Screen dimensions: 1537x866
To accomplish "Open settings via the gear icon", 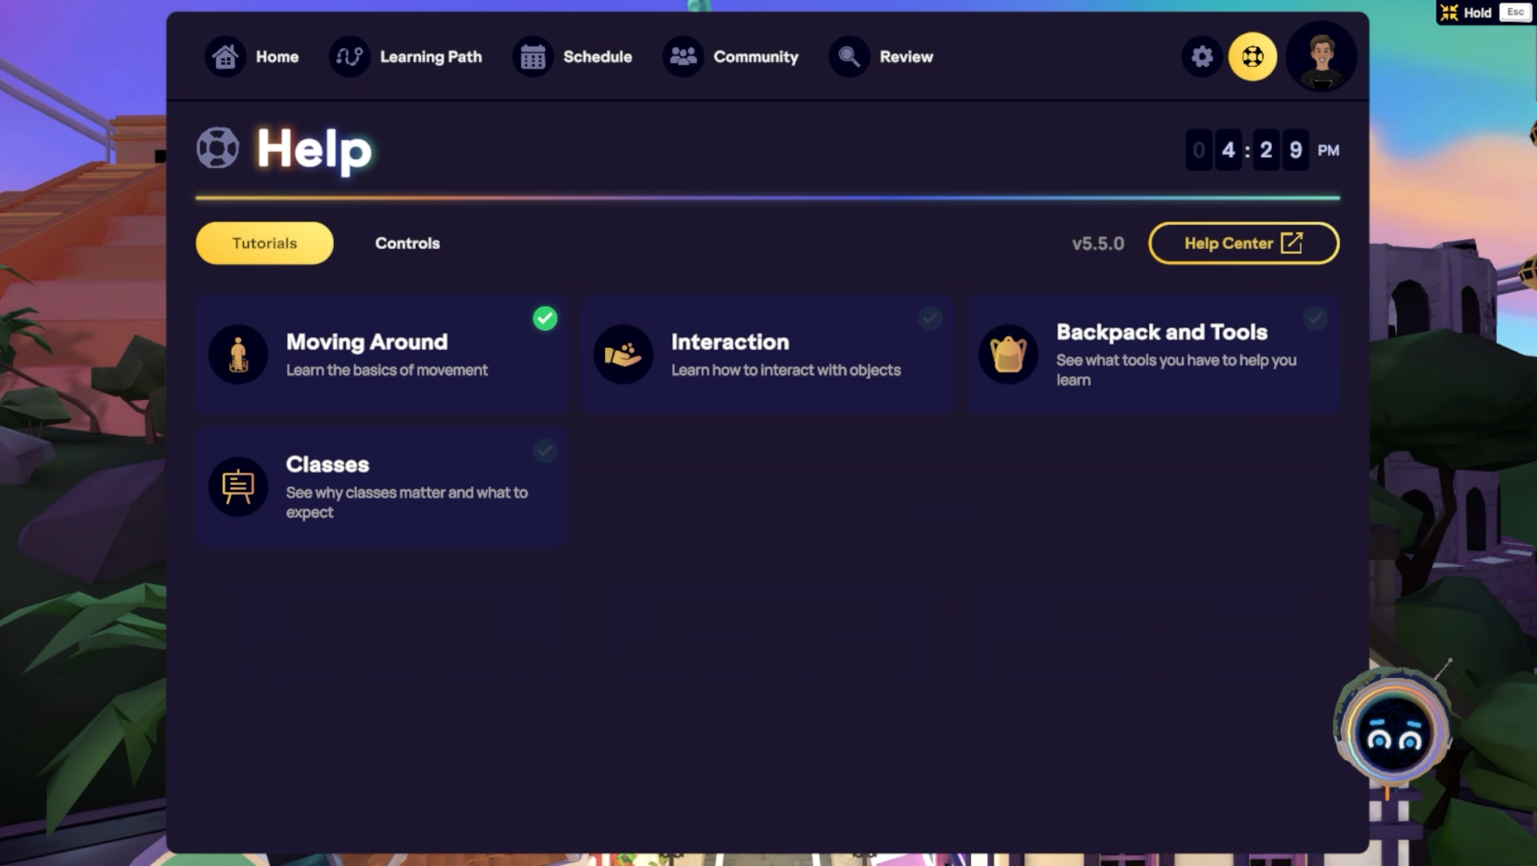I will coord(1202,57).
